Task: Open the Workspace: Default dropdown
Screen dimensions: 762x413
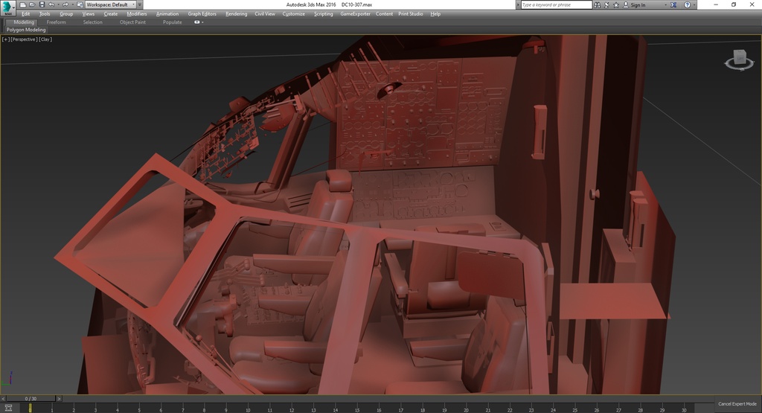Action: [x=109, y=4]
